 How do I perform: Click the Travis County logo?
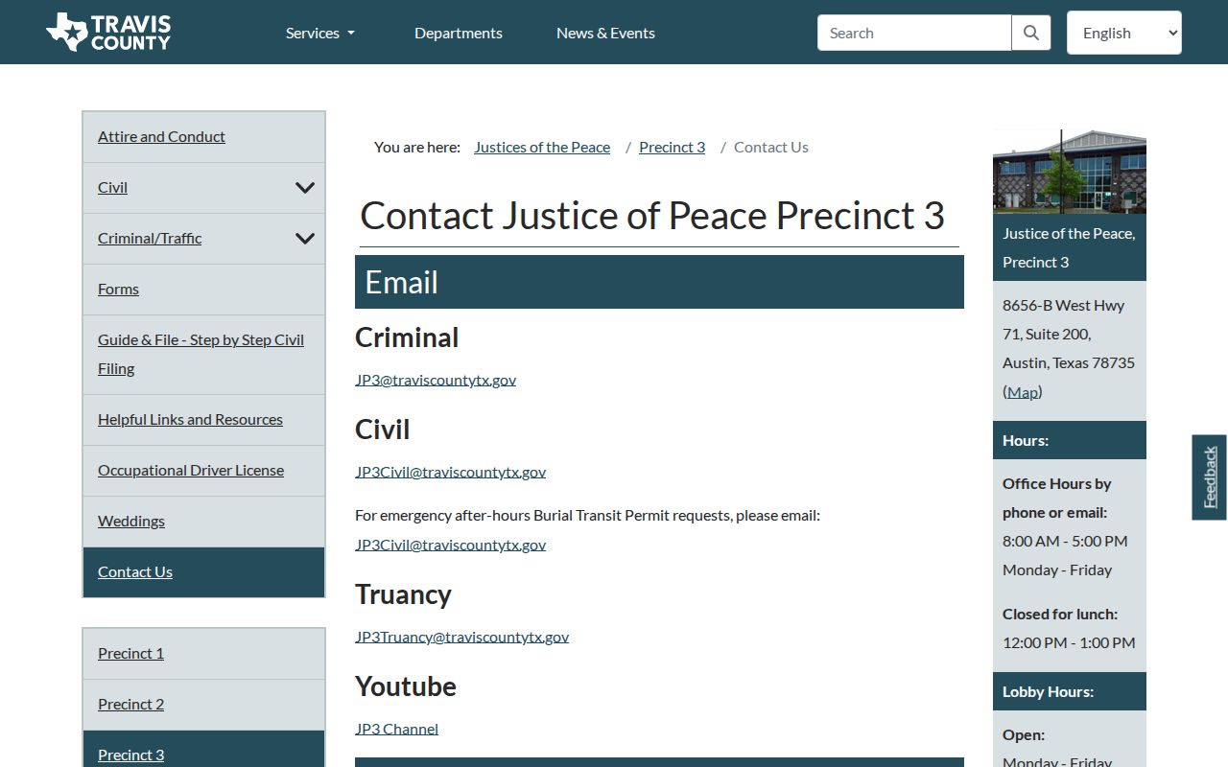tap(108, 32)
